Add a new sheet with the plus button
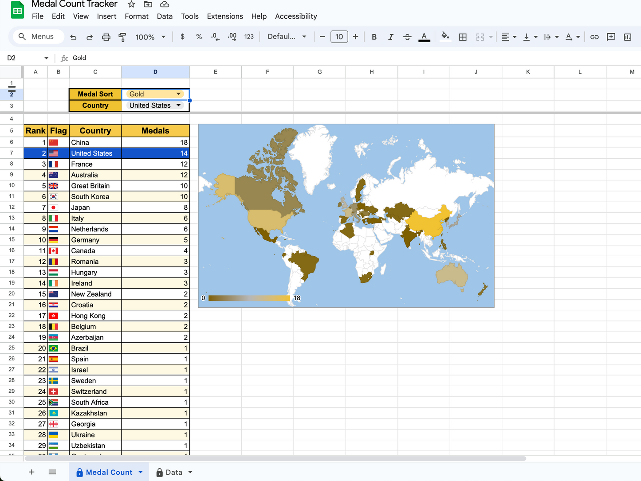641x481 pixels. tap(31, 472)
